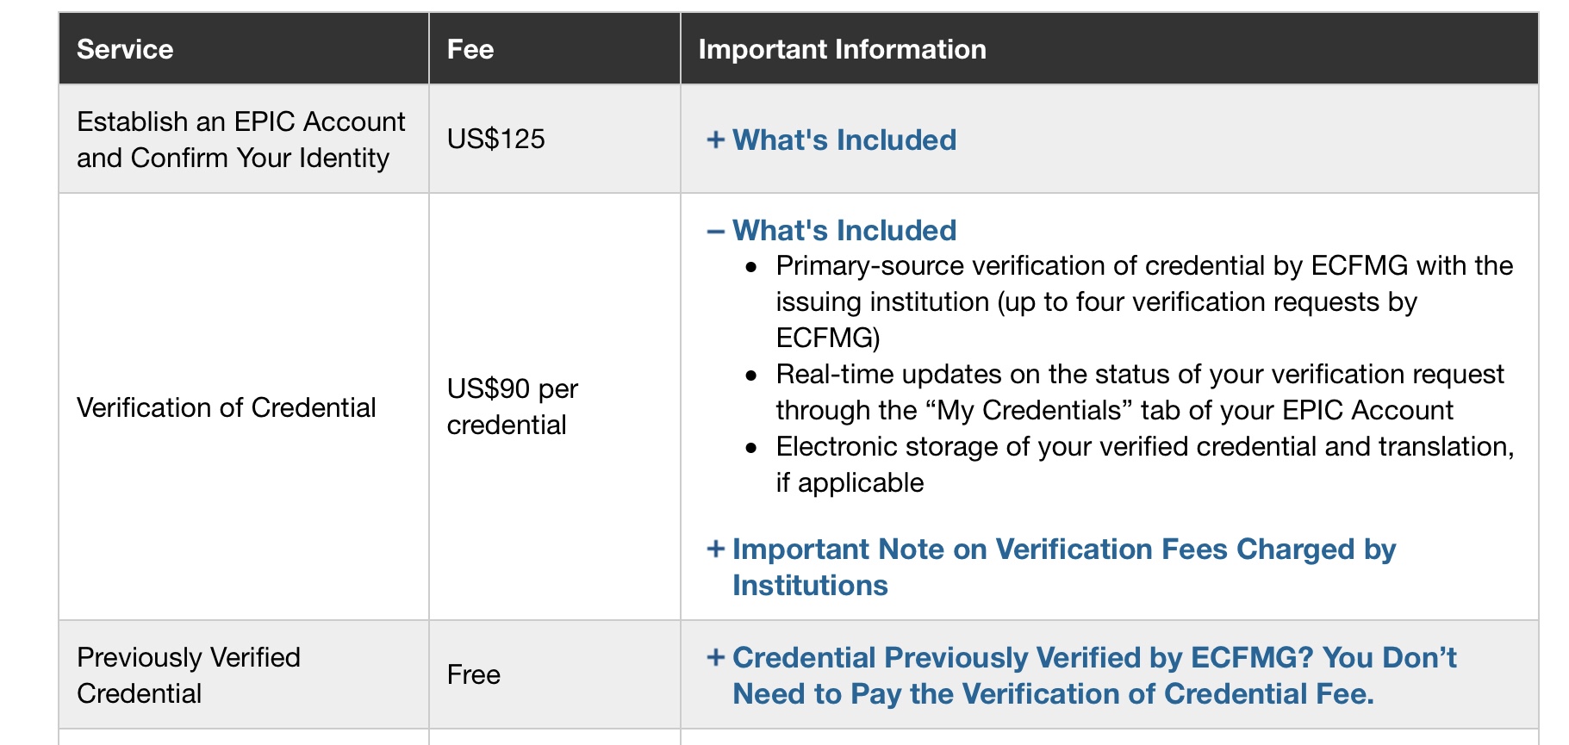Click plus icon beside Credential Previously Verified
This screenshot has width=1569, height=745.
tap(715, 657)
